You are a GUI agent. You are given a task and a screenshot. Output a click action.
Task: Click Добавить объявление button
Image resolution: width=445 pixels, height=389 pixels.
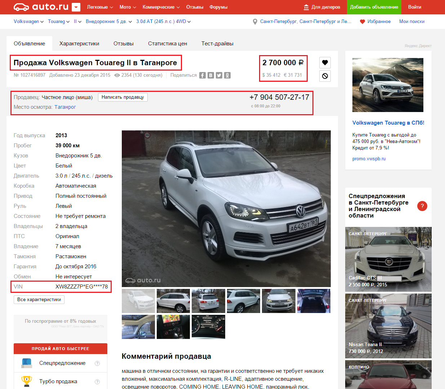(374, 7)
